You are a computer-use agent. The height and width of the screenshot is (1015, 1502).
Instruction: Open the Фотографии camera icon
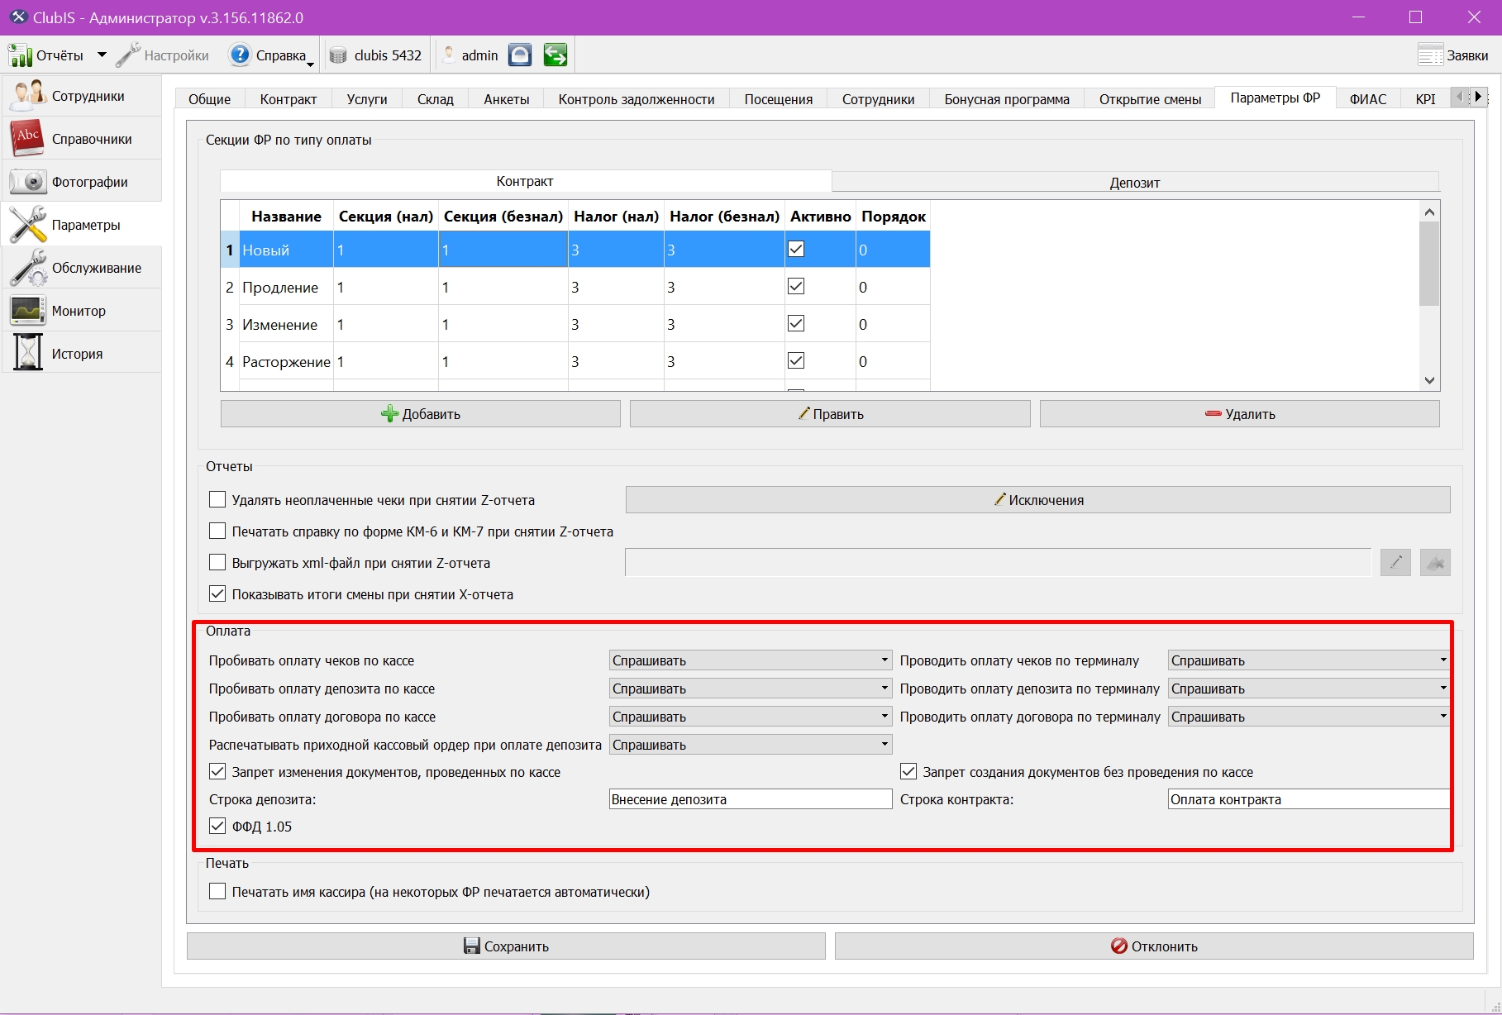click(x=26, y=181)
